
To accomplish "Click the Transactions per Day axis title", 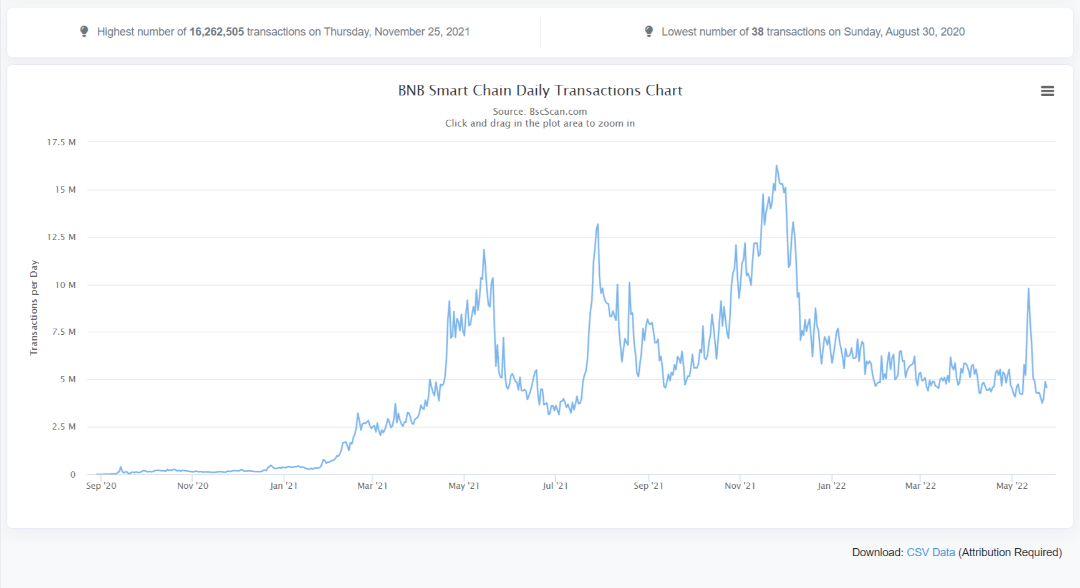I will pos(34,308).
